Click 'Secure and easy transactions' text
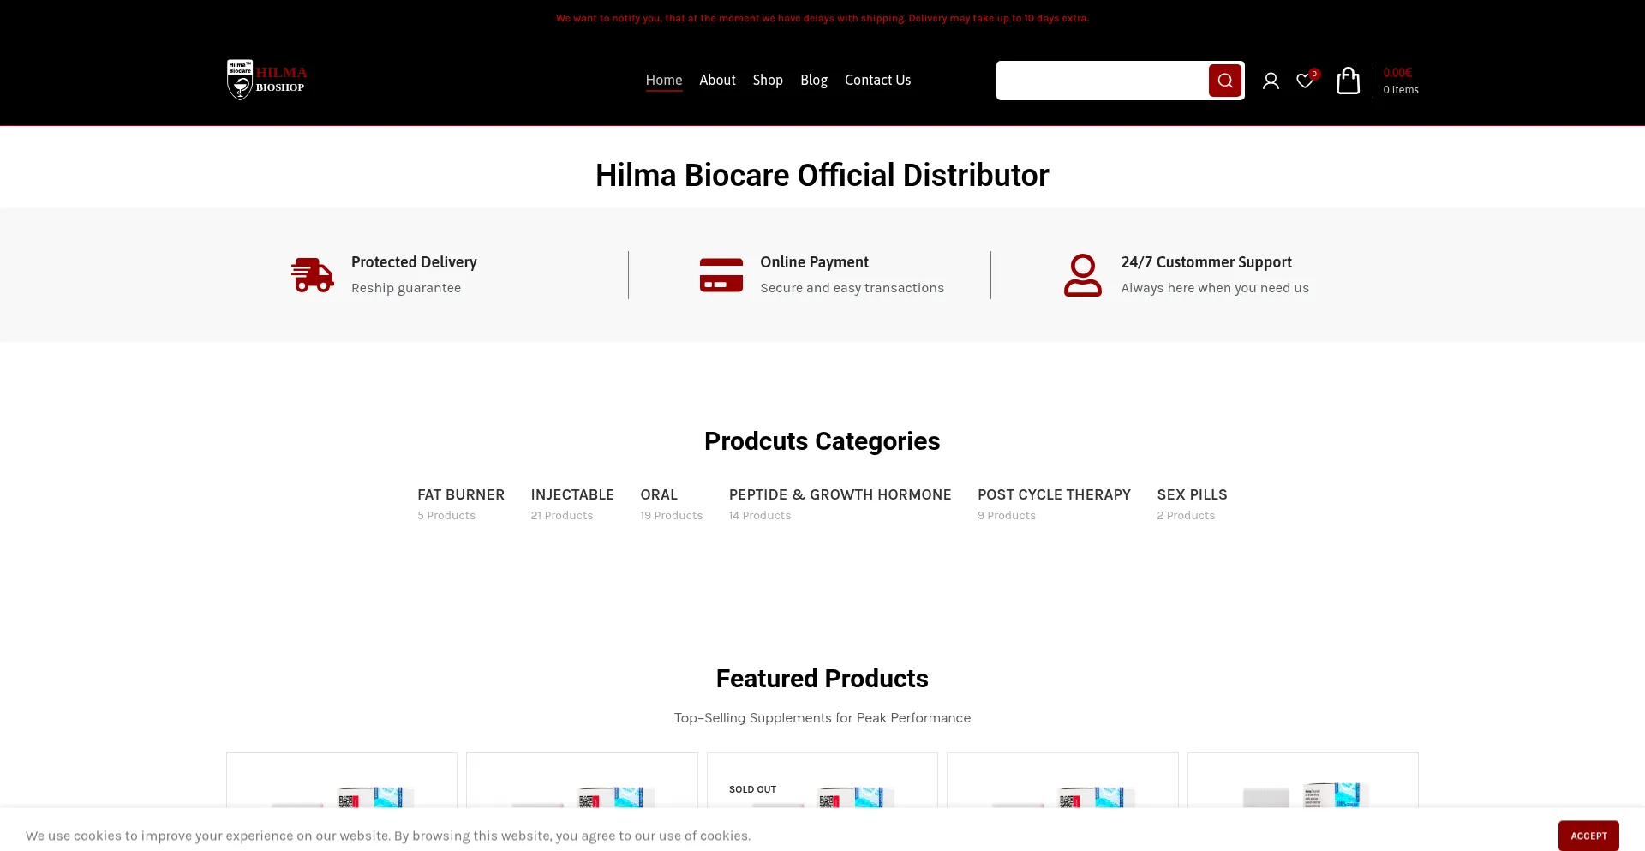Viewport: 1645px width, 851px height. (x=852, y=288)
